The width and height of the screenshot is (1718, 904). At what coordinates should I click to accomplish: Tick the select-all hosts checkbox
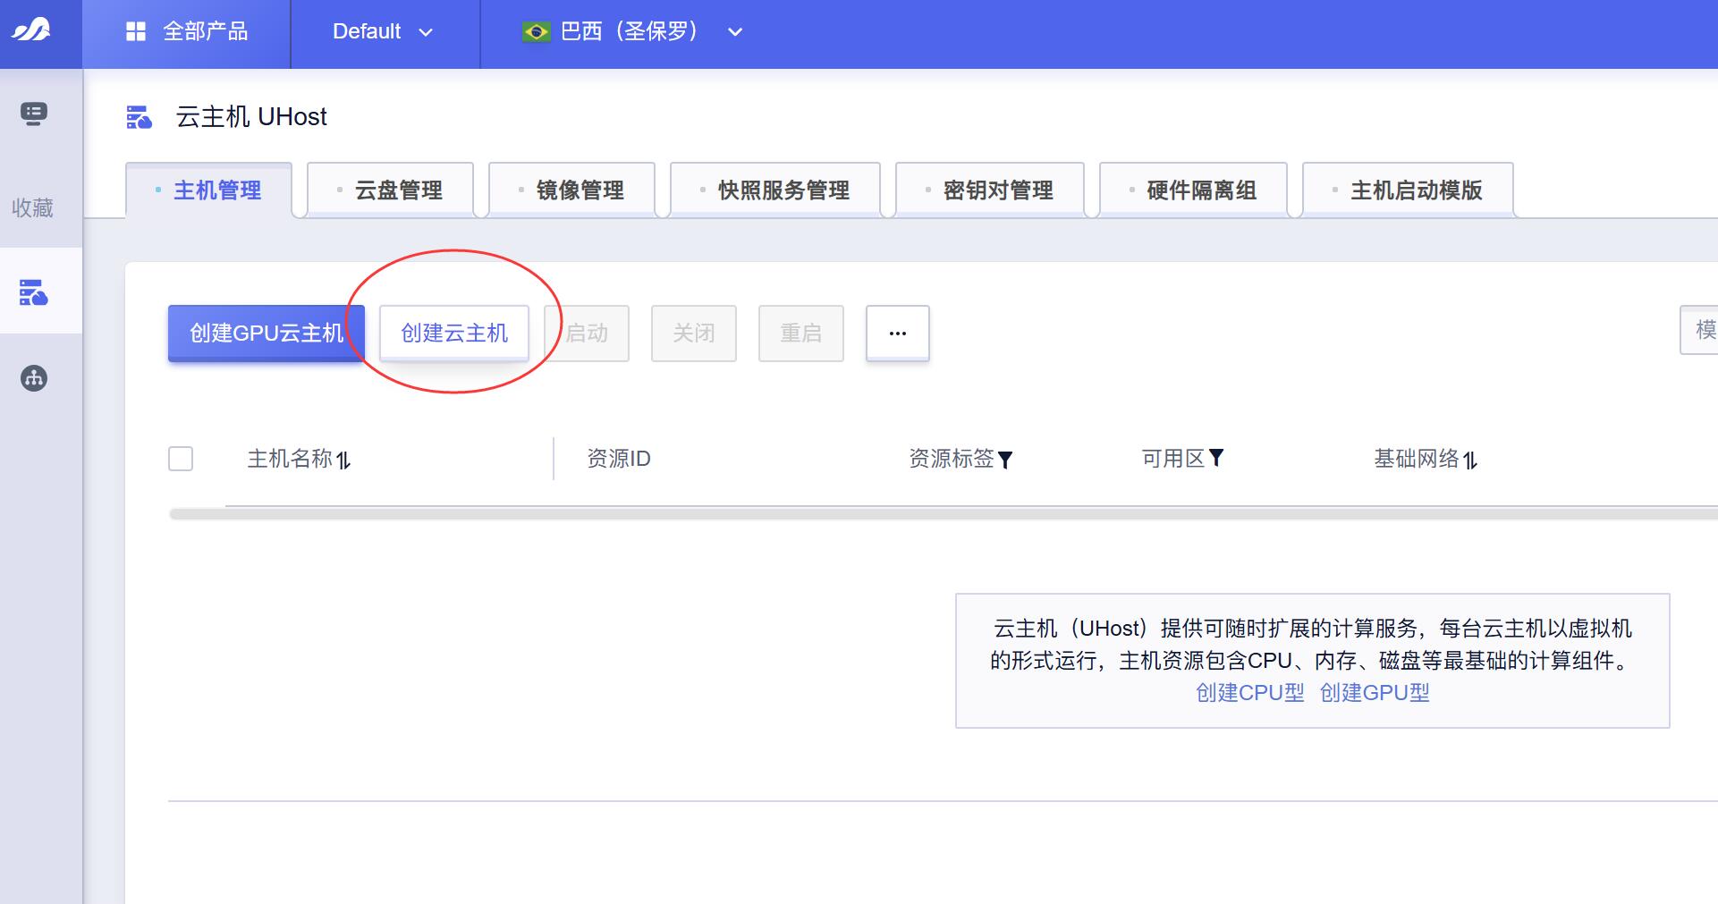181,459
